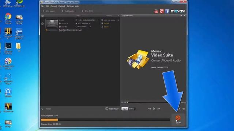Viewport: 234px width, 131px height.
Task: Open the Playback menu
Action: pos(62,6)
